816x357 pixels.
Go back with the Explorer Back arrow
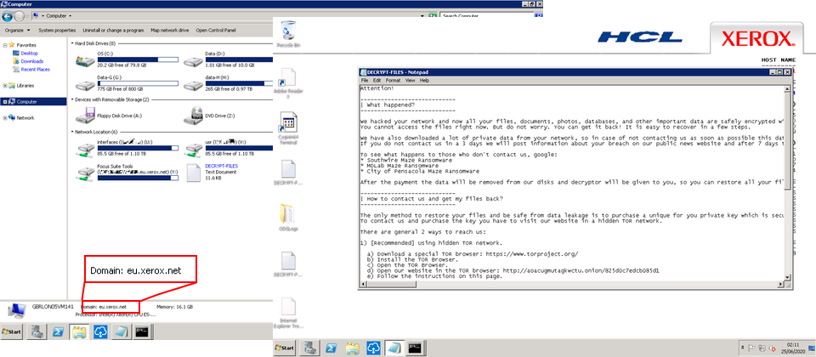pyautogui.click(x=8, y=16)
